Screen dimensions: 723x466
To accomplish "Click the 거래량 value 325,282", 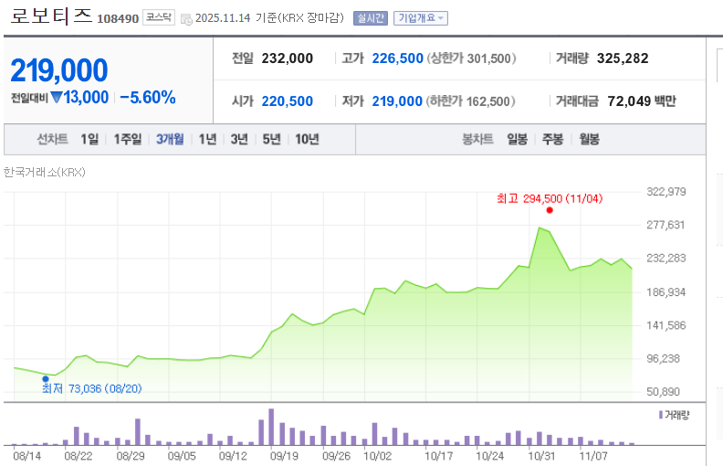I will point(623,58).
